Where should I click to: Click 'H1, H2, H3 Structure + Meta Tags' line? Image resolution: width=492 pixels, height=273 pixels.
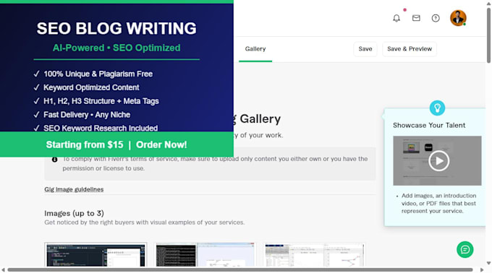[x=101, y=101]
